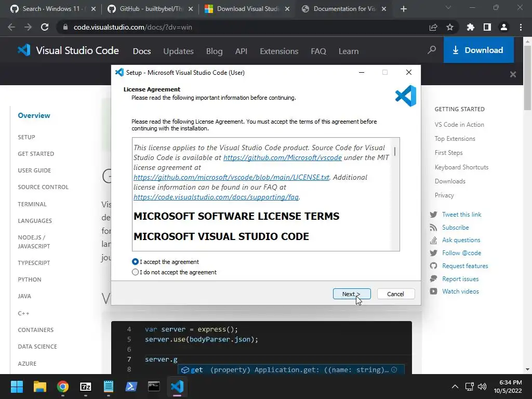This screenshot has height=399, width=532.
Task: Click the page vertical scrollbar thumb
Action: click(527, 78)
